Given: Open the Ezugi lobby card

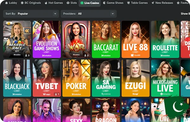Looking at the screenshot, I should [x=136, y=78].
